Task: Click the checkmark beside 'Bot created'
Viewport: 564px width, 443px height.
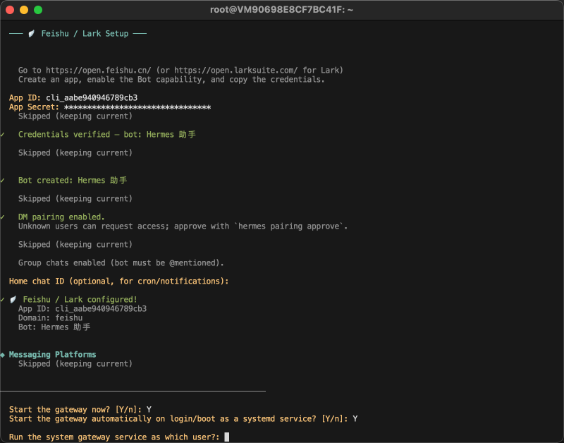Action: tap(3, 181)
